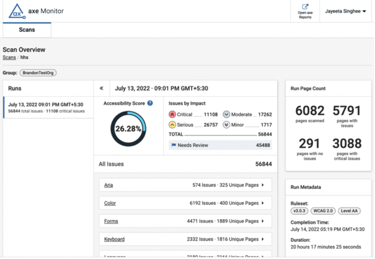This screenshot has width=375, height=259.
Task: Go to Scans breadcrumb link
Action: tap(9, 57)
